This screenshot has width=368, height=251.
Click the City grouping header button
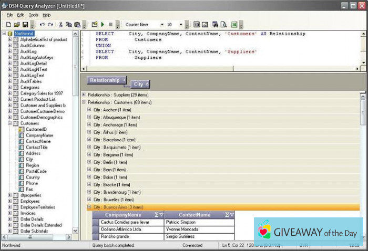click(x=141, y=85)
